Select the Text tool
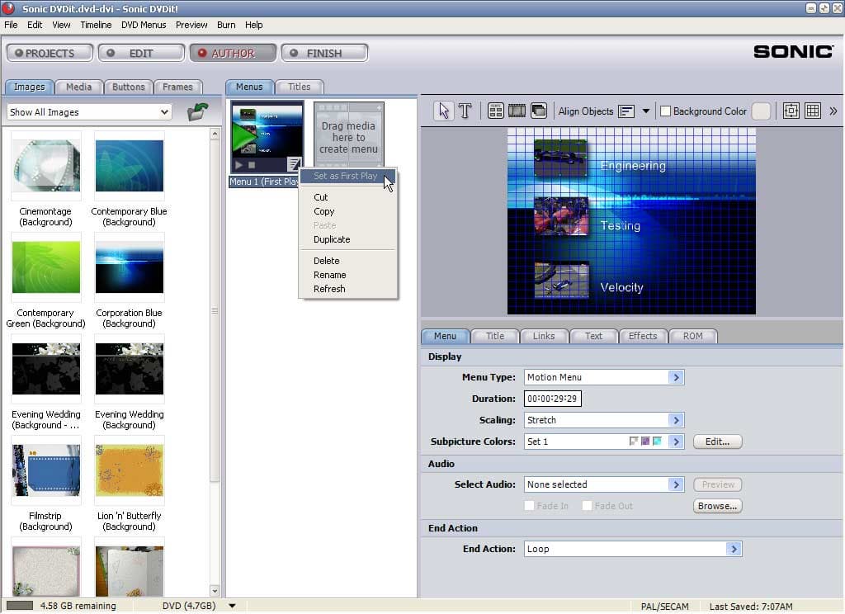 465,111
